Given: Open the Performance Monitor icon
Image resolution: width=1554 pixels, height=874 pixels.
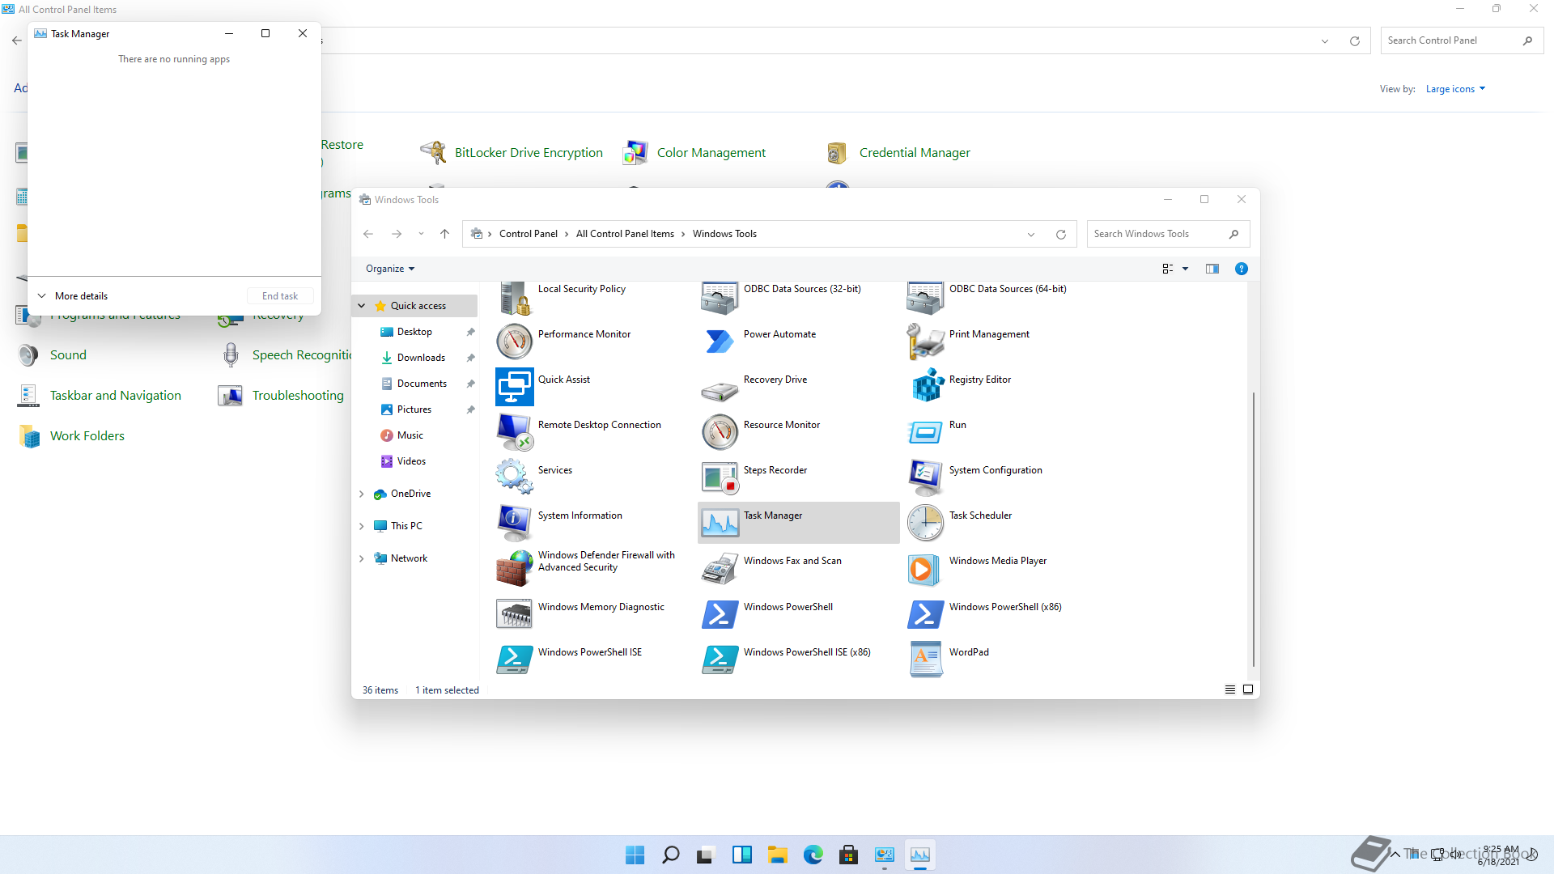Looking at the screenshot, I should click(x=515, y=342).
